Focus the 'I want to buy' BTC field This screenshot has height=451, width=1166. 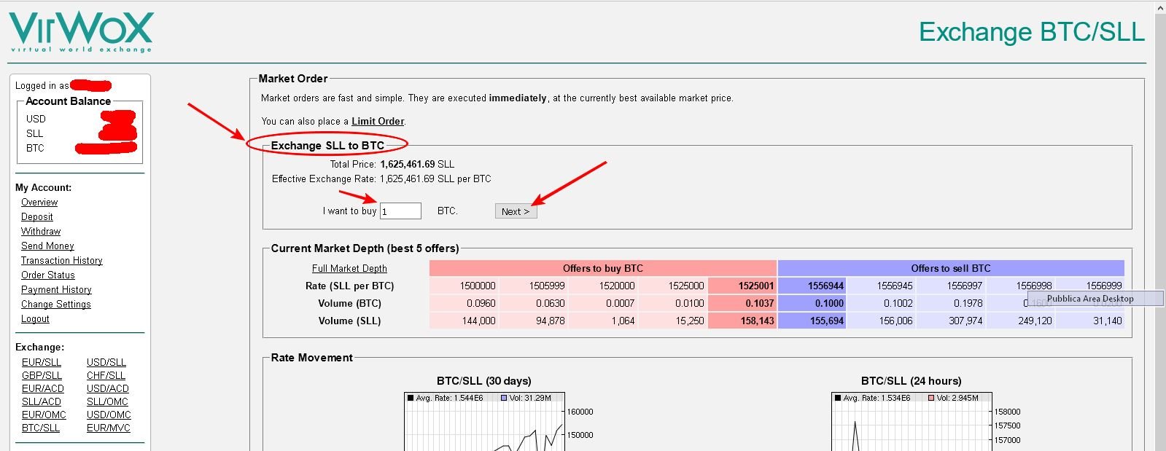coord(400,211)
